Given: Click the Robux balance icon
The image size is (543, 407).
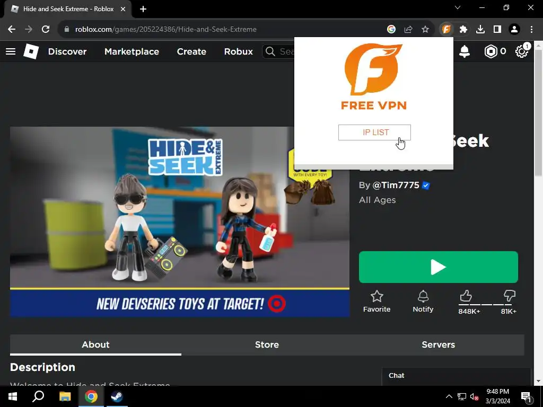Looking at the screenshot, I should (491, 51).
